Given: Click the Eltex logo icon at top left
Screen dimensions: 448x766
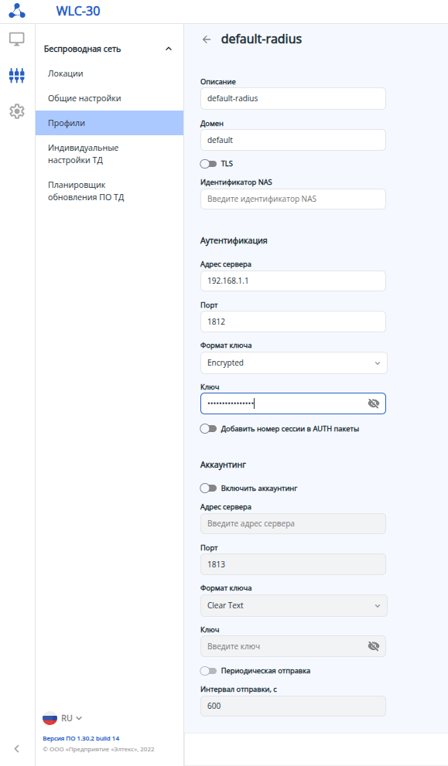Looking at the screenshot, I should pos(17,11).
